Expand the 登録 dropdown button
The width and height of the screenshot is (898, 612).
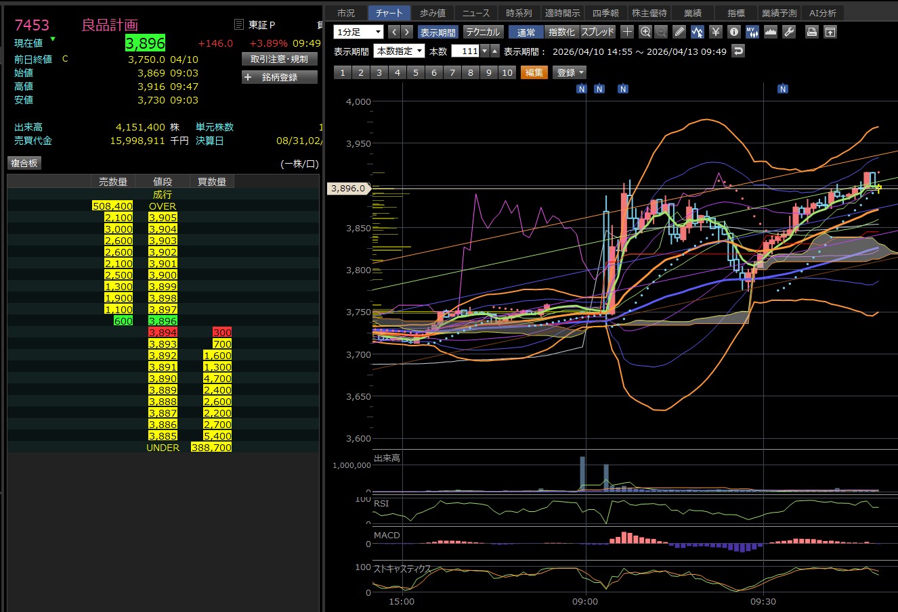coord(570,72)
